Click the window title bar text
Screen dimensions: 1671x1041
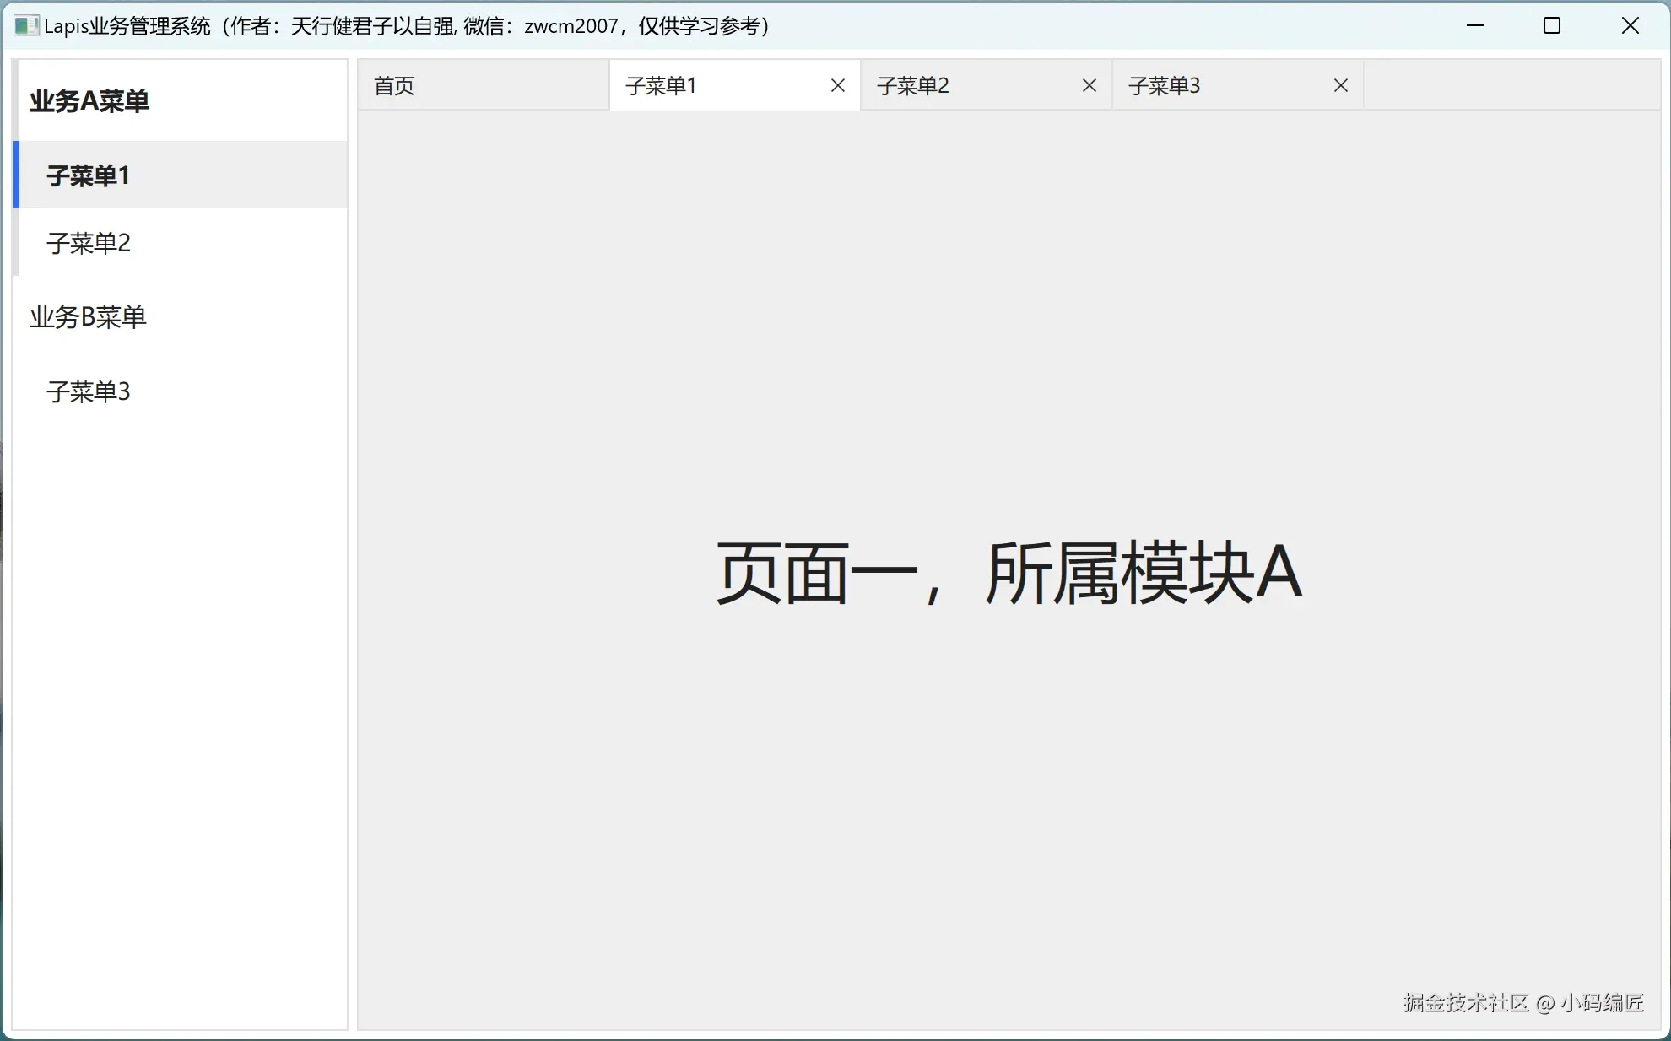point(405,26)
